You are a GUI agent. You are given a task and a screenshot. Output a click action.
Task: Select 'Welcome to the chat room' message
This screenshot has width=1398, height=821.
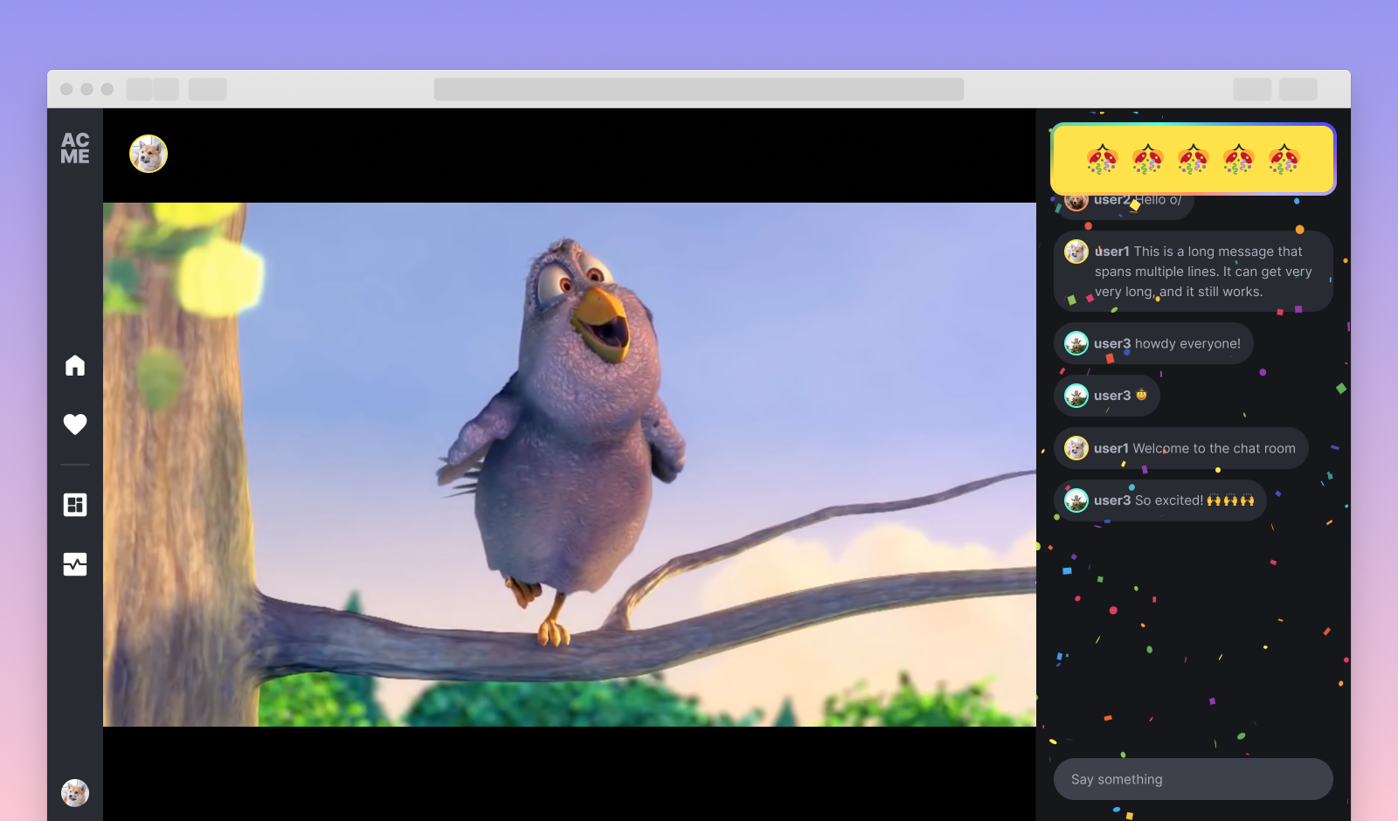(x=1181, y=448)
